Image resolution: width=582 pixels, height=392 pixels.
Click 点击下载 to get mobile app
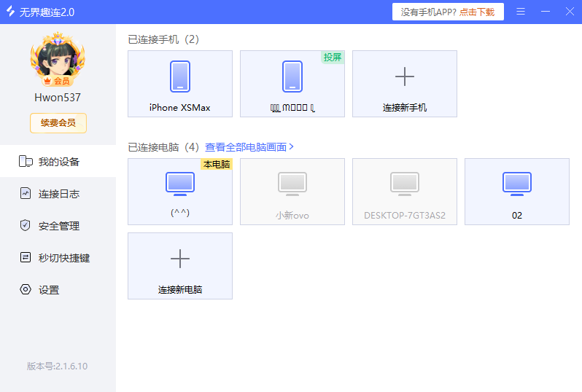click(x=477, y=12)
